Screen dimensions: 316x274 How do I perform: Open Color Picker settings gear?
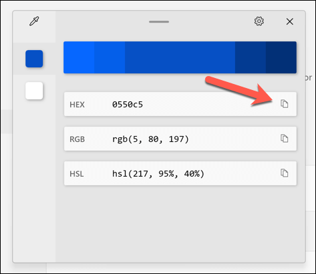[259, 21]
